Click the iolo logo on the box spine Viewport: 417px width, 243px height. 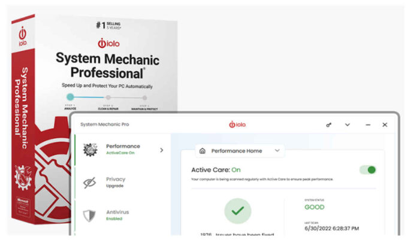point(23,37)
